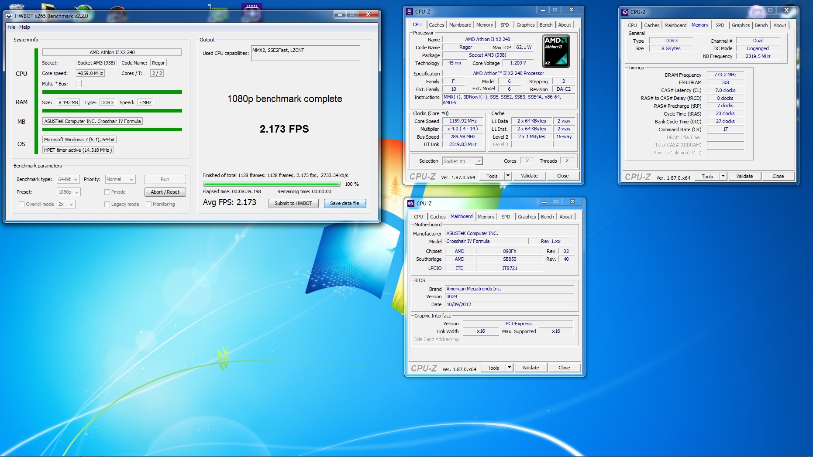Click Close button in CPU-Z processor window
This screenshot has height=457, width=813.
(563, 176)
